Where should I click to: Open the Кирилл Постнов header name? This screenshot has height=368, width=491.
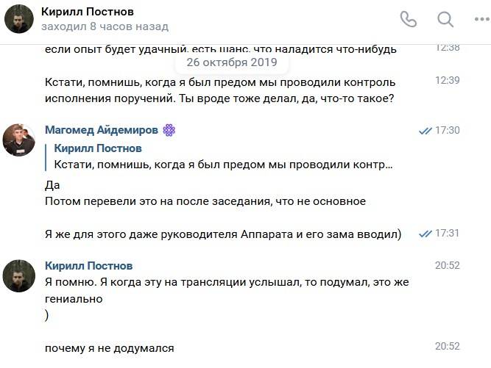[x=88, y=12]
